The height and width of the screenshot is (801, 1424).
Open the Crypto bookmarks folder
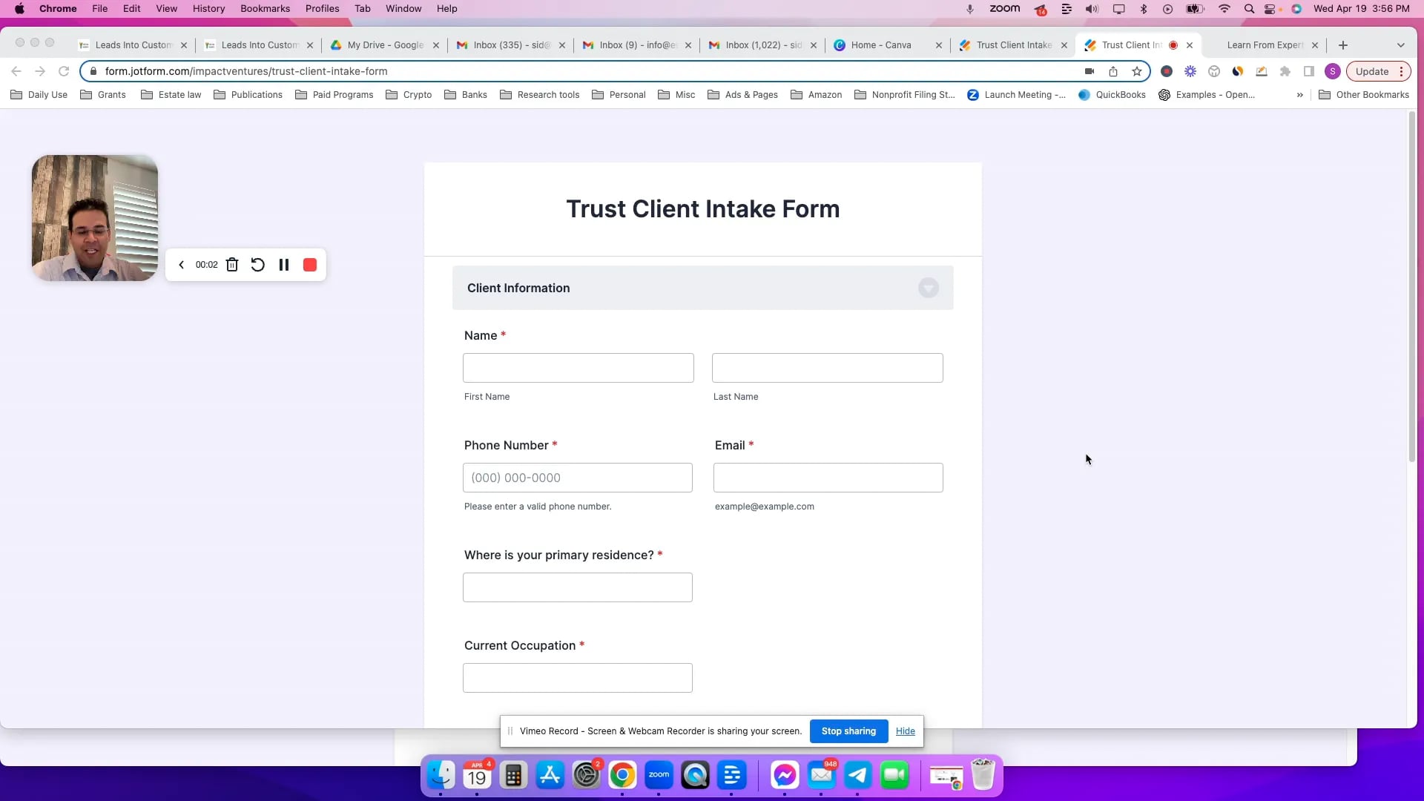(409, 95)
